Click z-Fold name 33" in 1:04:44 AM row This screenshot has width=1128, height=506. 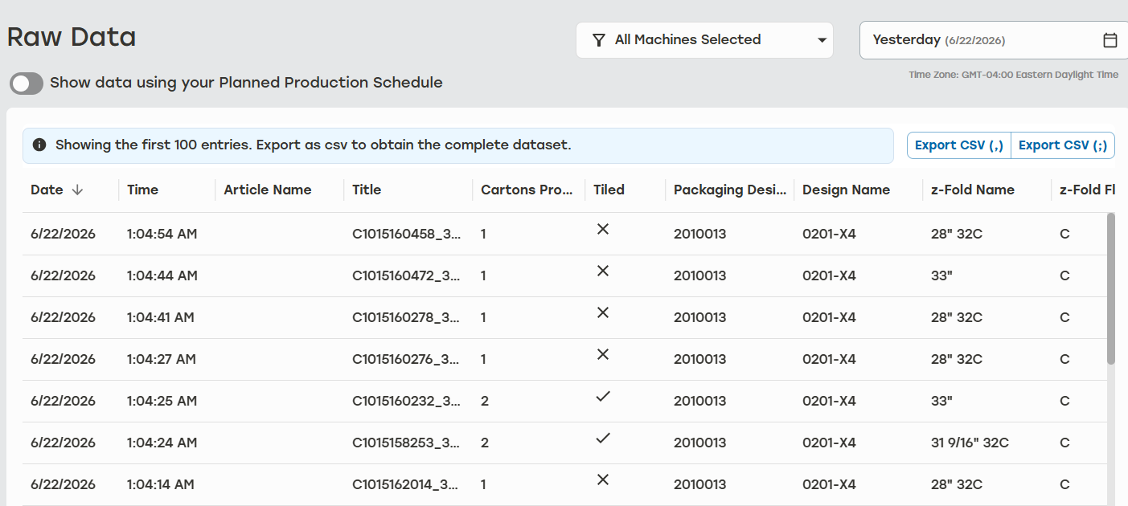pyautogui.click(x=941, y=275)
